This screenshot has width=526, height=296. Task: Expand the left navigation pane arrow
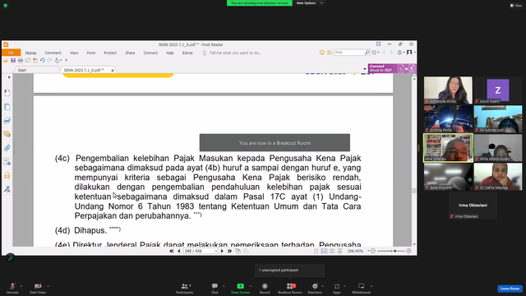pyautogui.click(x=9, y=77)
